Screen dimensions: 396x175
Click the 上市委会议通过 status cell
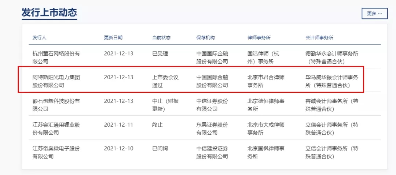(x=165, y=81)
